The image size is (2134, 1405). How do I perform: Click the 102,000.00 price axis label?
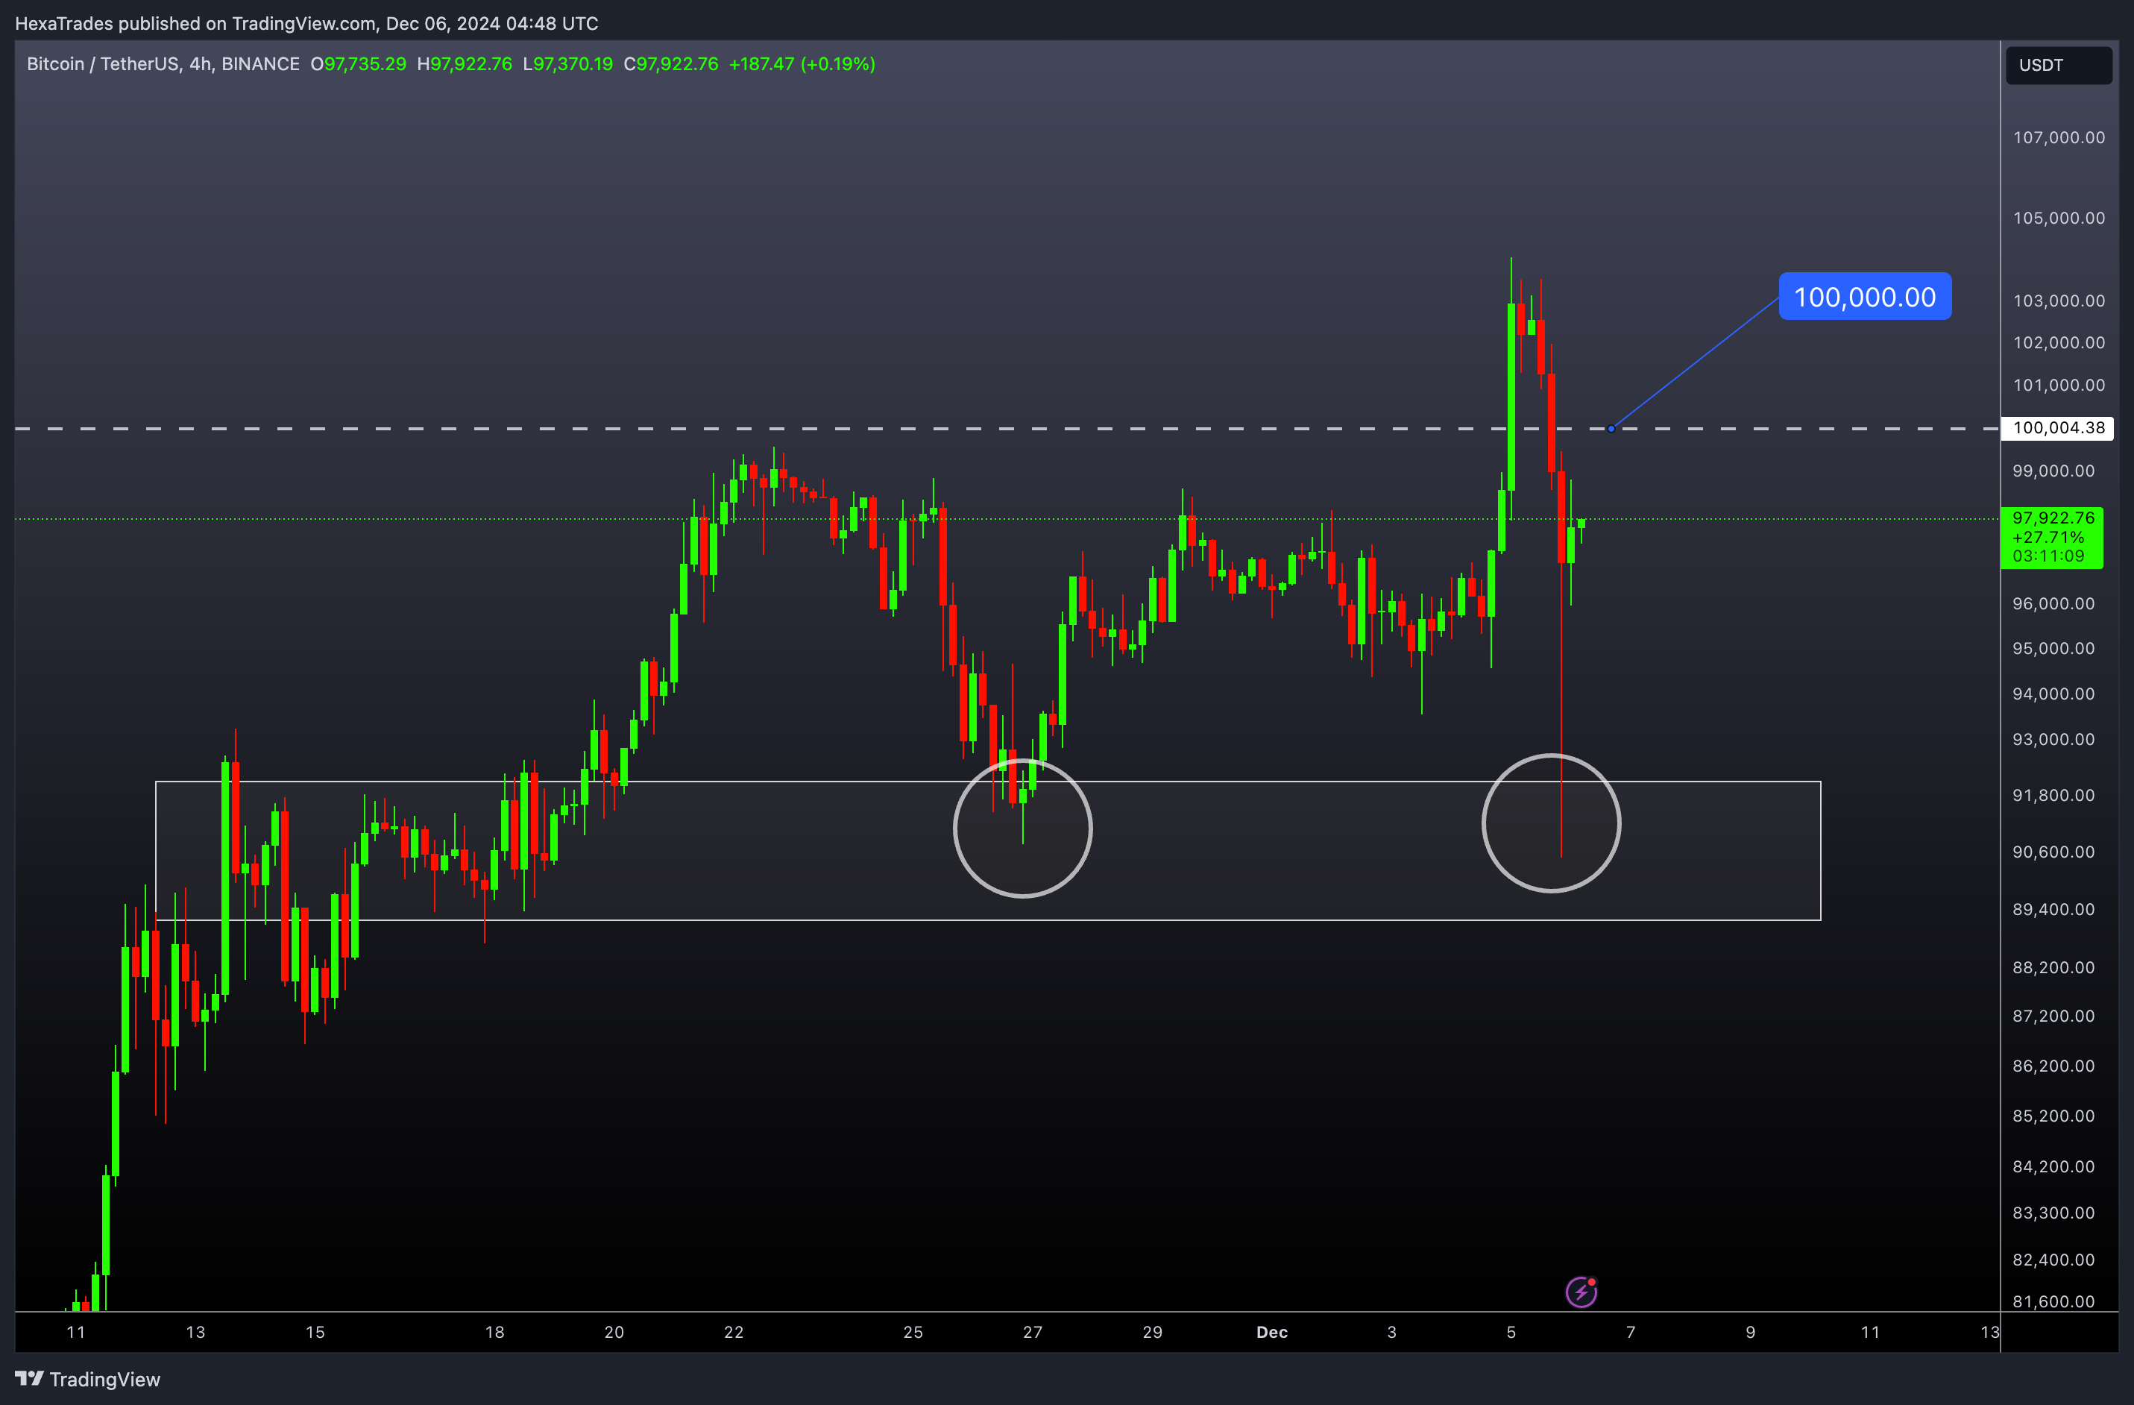(2059, 342)
